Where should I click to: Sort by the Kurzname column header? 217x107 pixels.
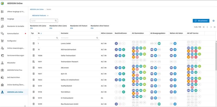(x=65, y=33)
